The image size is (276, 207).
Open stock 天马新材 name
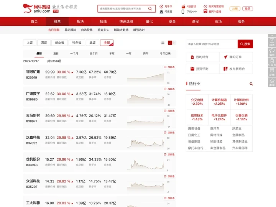33,116
